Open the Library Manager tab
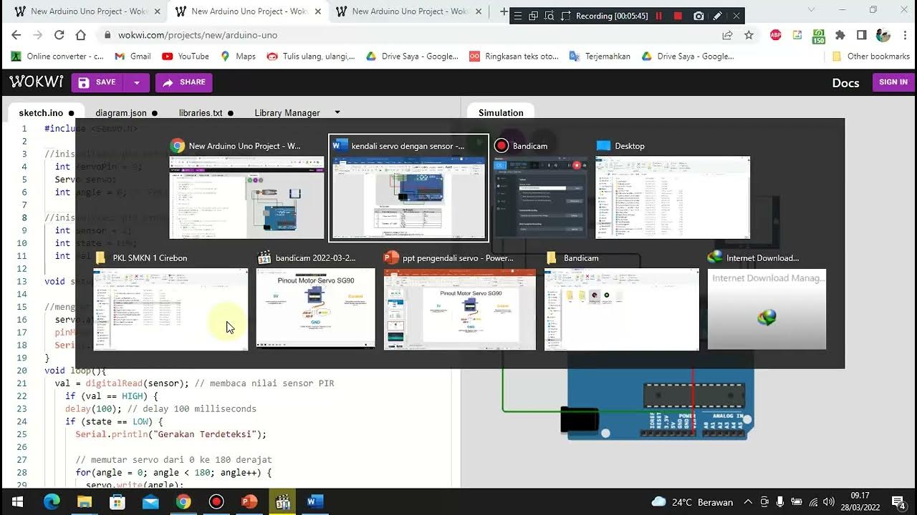The width and height of the screenshot is (917, 515). 287,113
